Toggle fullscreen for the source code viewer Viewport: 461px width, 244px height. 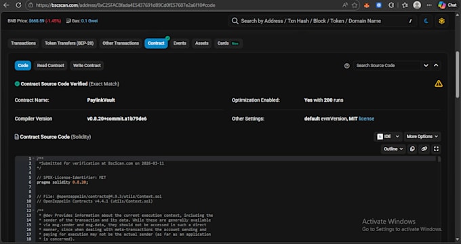[436, 149]
